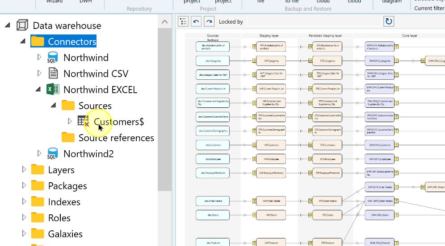
Task: Click the Redo arrow in diagram toolbar
Action: point(209,21)
